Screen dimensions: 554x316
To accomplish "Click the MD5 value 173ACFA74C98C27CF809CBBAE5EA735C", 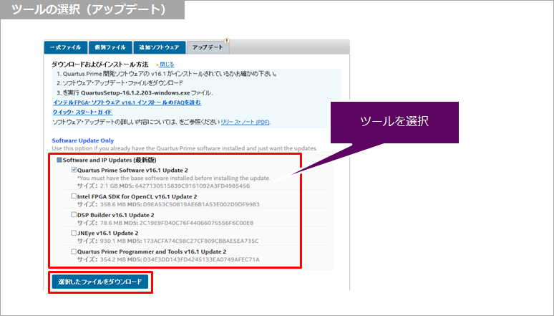I will 200,241.
